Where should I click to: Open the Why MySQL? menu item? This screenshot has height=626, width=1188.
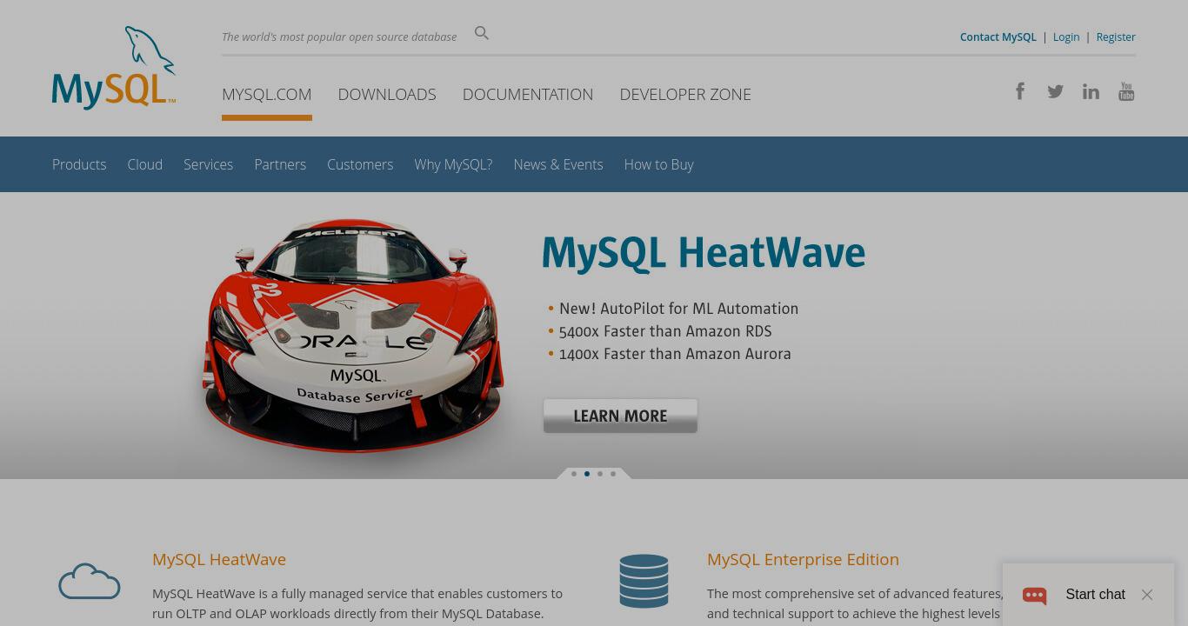(x=453, y=164)
